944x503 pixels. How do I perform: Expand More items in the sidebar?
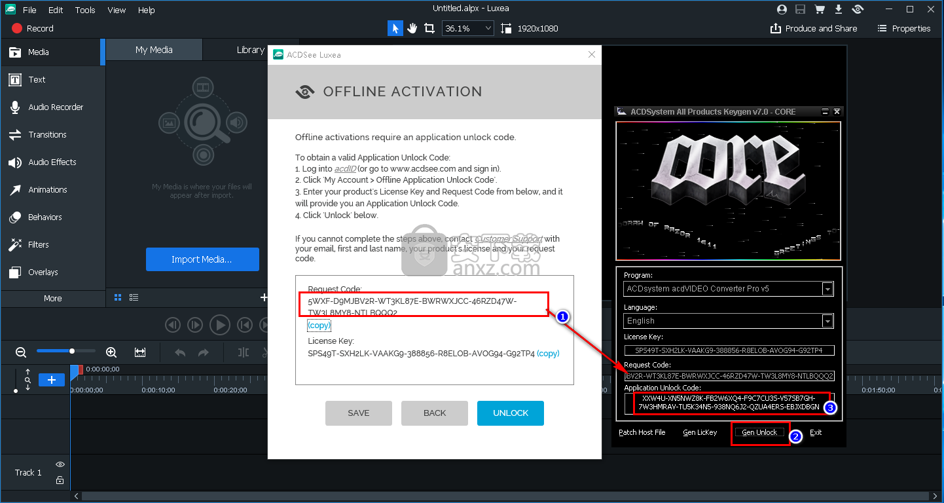coord(52,298)
